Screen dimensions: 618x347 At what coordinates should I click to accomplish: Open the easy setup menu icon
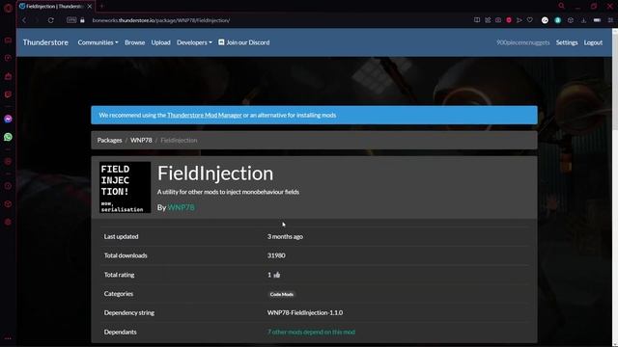coord(610,20)
